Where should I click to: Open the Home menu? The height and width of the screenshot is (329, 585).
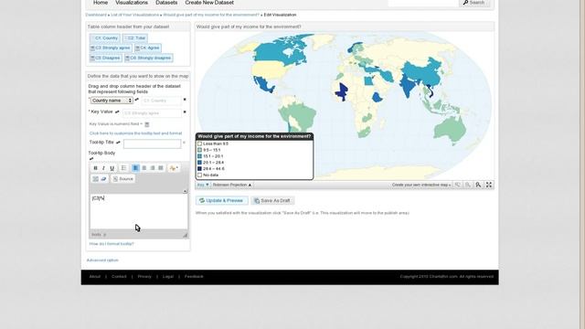coord(101,3)
